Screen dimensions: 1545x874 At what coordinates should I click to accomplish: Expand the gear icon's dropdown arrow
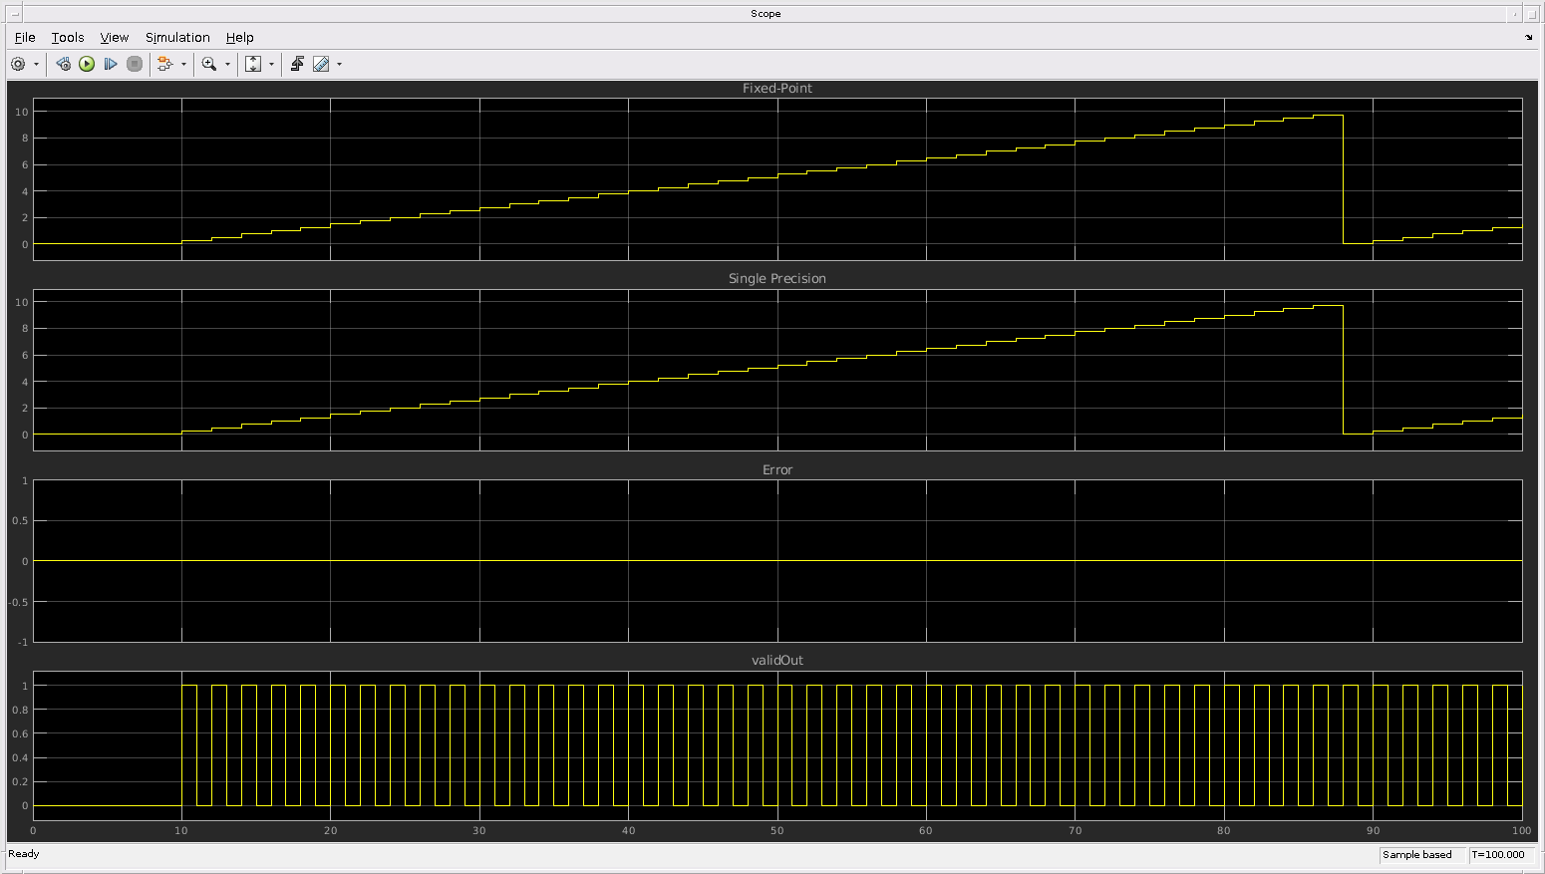coord(37,64)
